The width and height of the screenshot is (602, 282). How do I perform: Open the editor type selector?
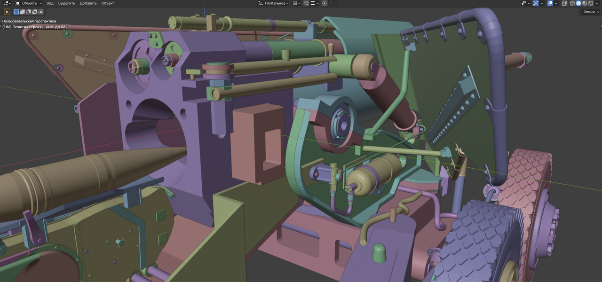click(7, 3)
